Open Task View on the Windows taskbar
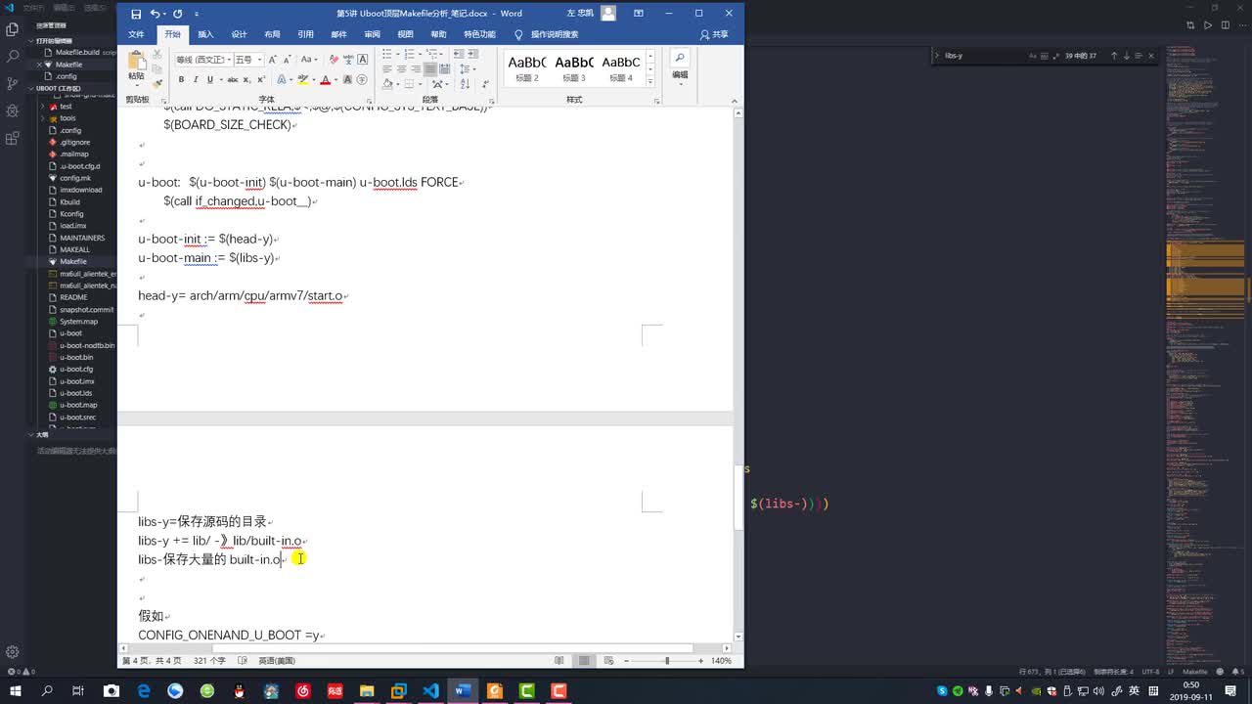The width and height of the screenshot is (1252, 704). [x=78, y=690]
